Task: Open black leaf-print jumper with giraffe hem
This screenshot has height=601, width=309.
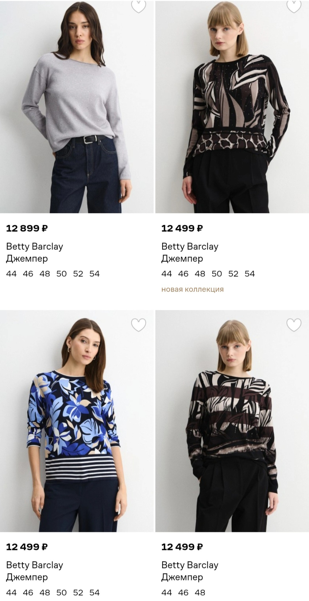Action: tap(232, 108)
